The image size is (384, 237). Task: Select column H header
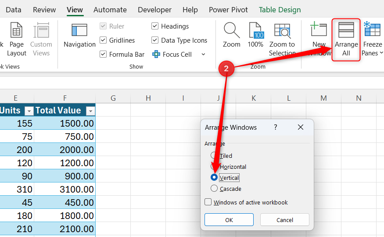148,98
